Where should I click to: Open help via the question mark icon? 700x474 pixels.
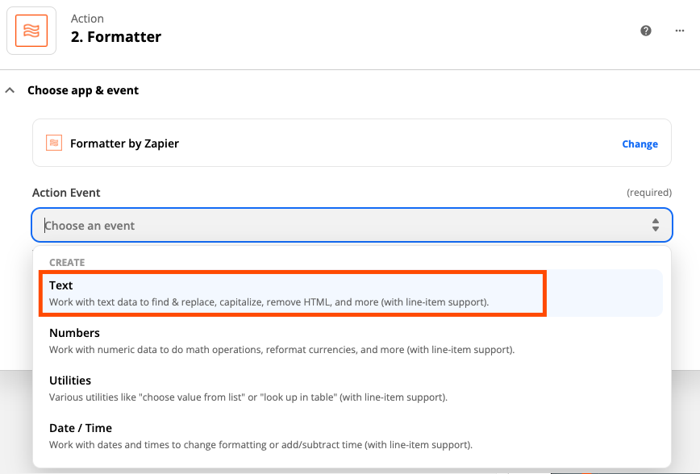(x=645, y=31)
